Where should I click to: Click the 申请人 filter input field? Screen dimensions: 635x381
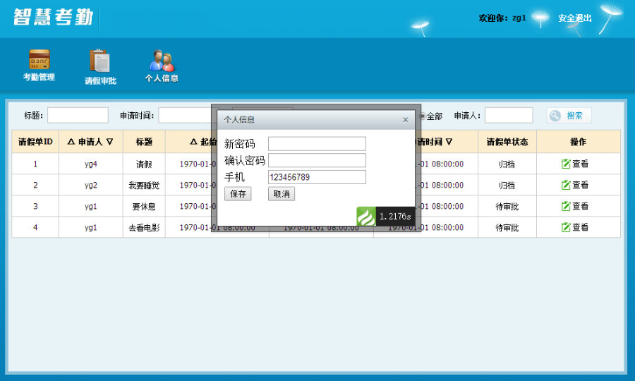click(x=509, y=116)
